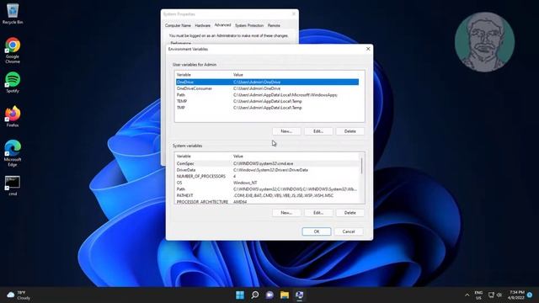Select the ComSpec system variable

click(267, 163)
